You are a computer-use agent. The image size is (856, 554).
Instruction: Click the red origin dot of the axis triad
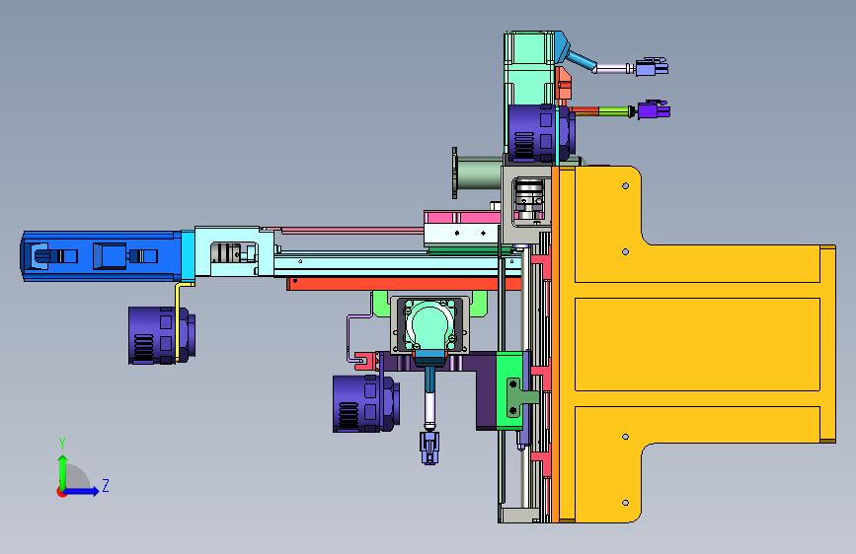[x=61, y=492]
